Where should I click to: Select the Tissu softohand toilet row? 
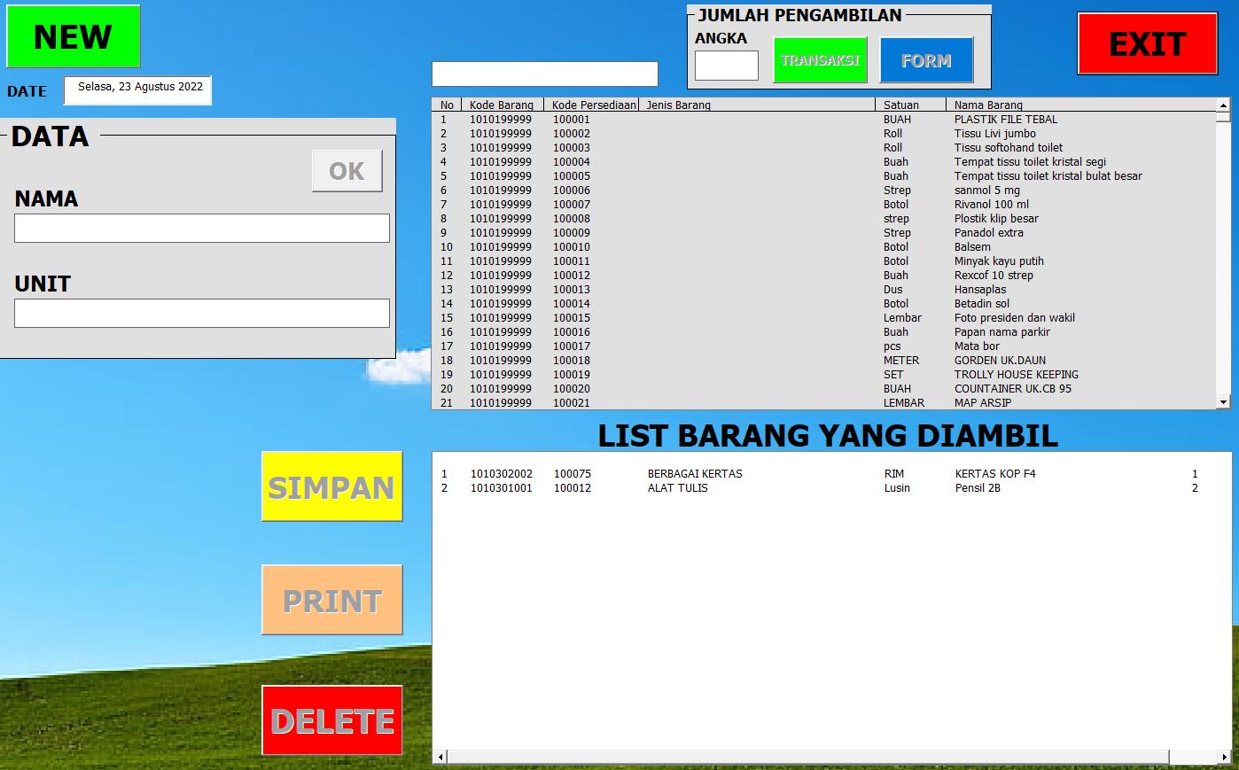tap(824, 148)
